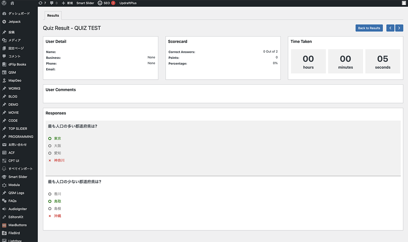Click the Jetpack icon in sidebar
Viewport: 408px width, 242px height.
pyautogui.click(x=4, y=22)
